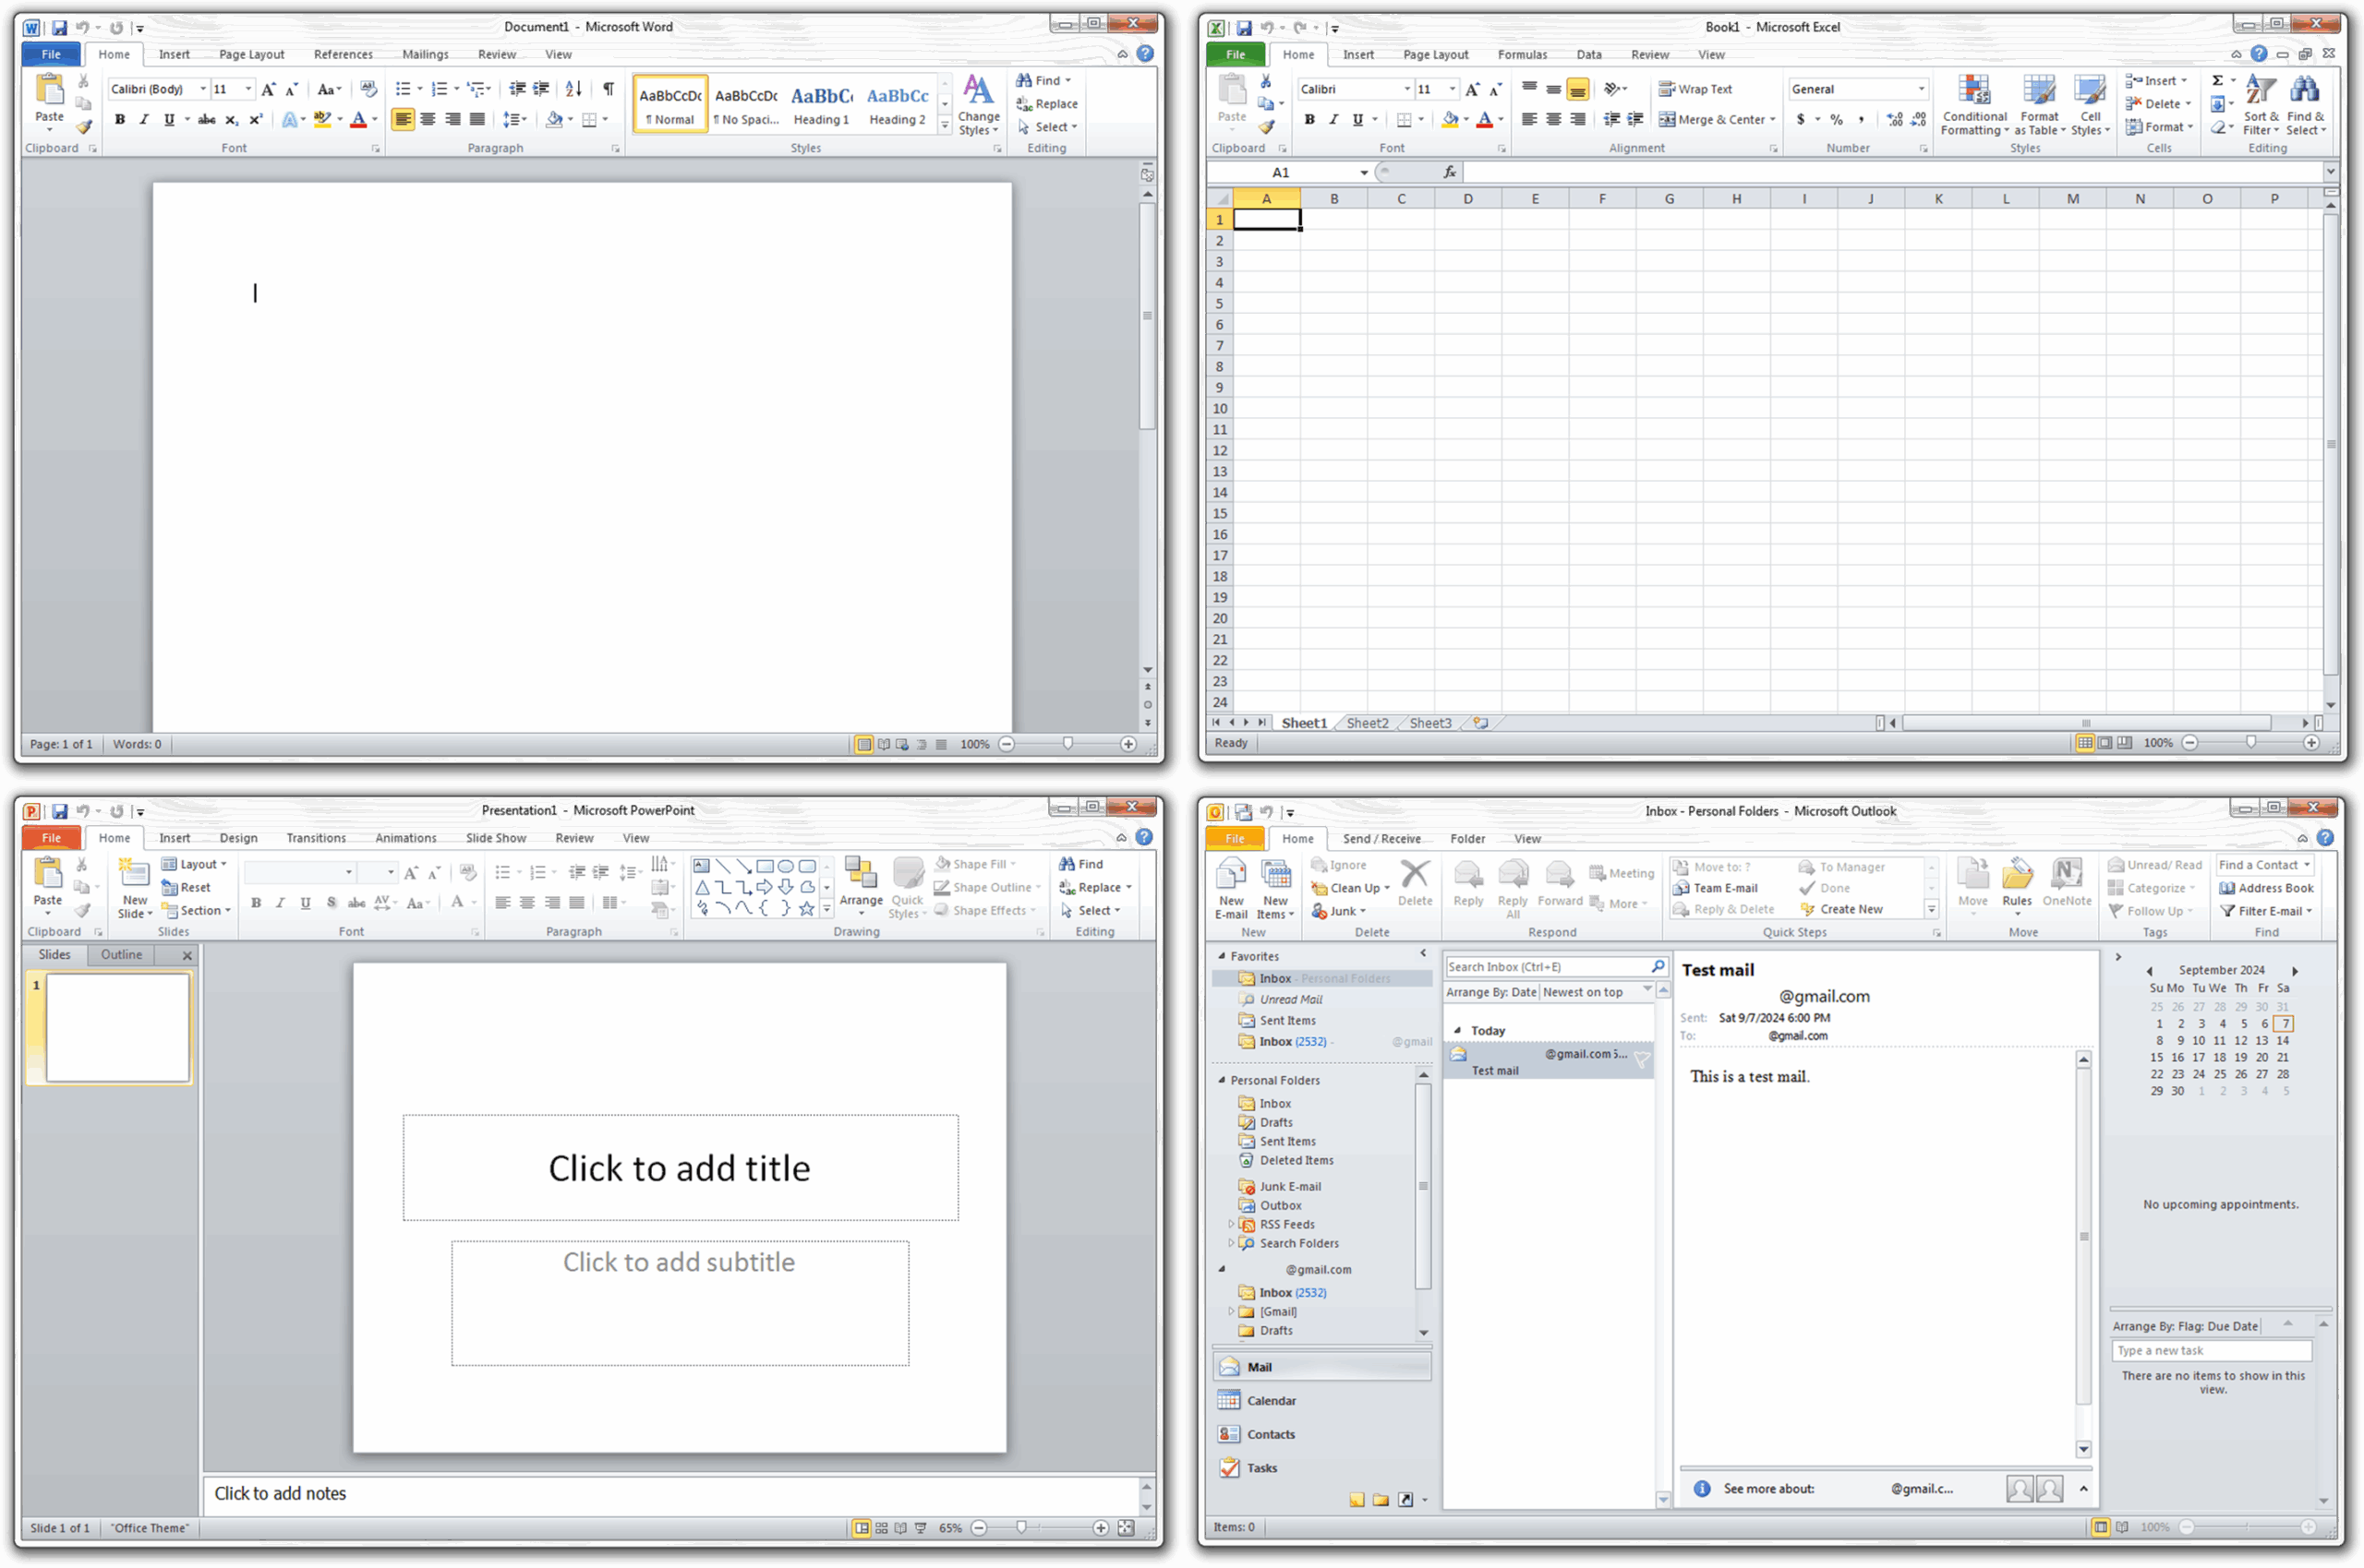Toggle Italic in the Excel font group
Screen dimensions: 2364x1568
pyautogui.click(x=1333, y=119)
